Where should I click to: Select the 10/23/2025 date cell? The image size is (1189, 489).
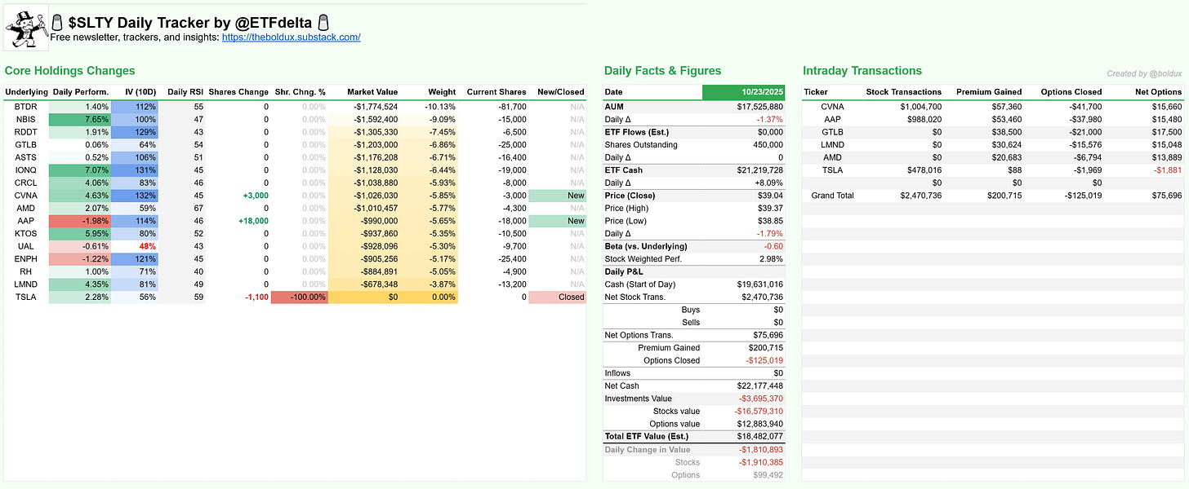743,92
